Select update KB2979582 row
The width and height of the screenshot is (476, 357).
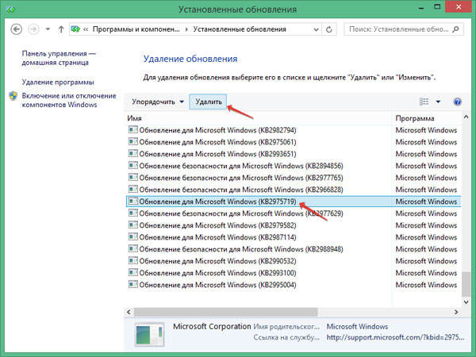pyautogui.click(x=294, y=225)
